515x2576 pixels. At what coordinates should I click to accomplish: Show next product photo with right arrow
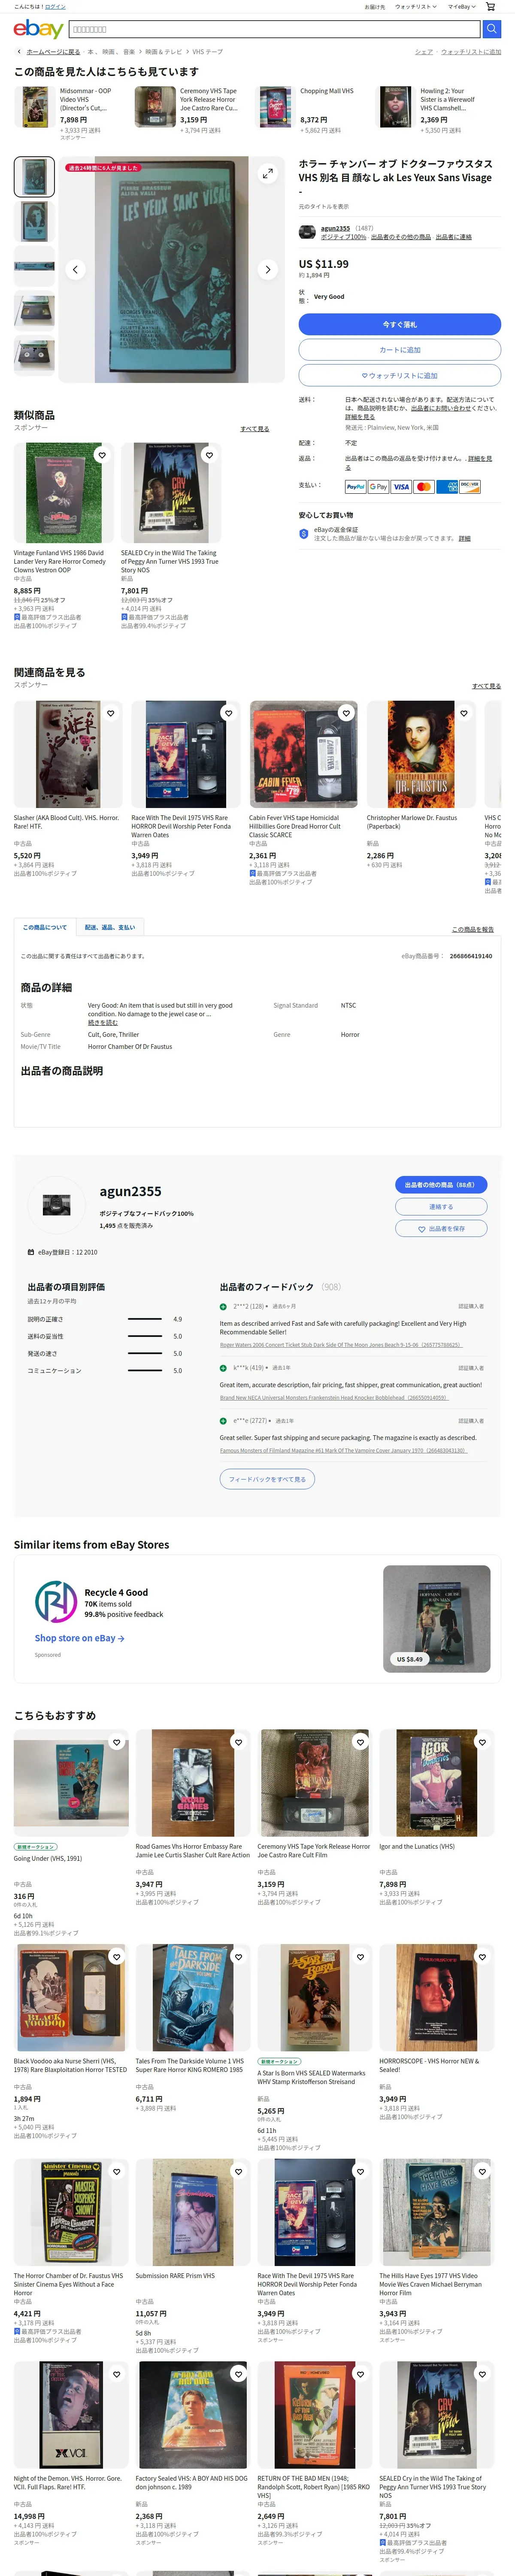[x=267, y=269]
